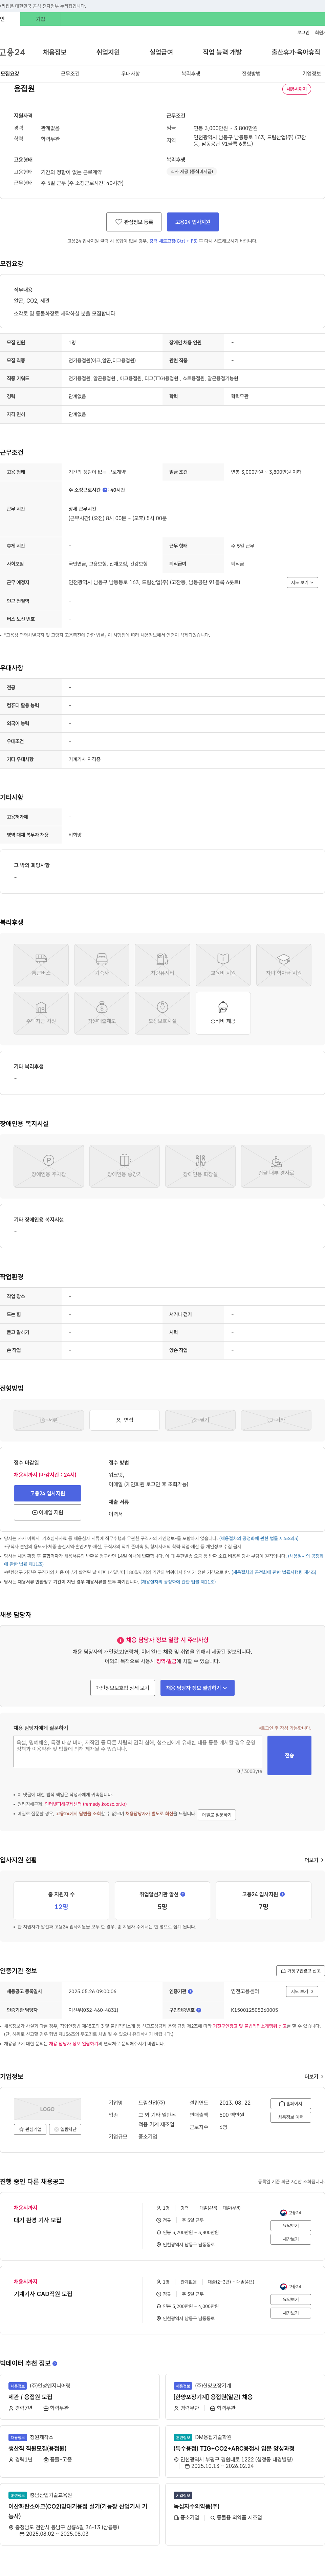The width and height of the screenshot is (325, 2576).
Task: Select the 건물 내부 경사로 icon
Action: (276, 1166)
